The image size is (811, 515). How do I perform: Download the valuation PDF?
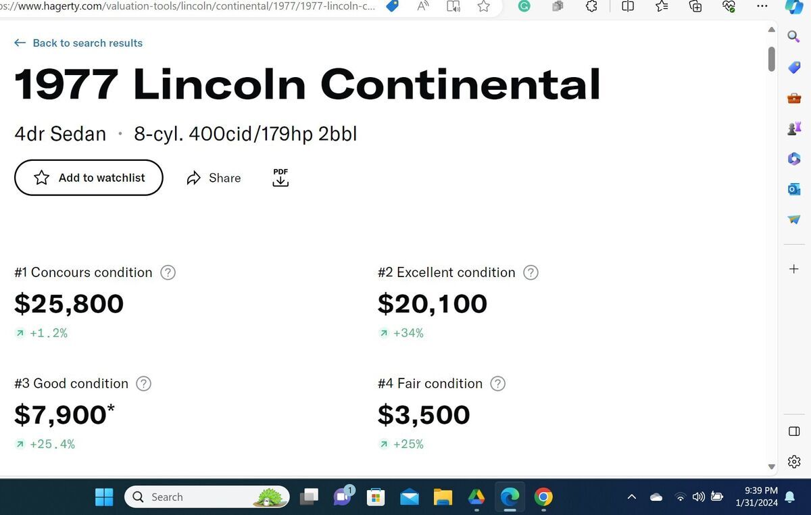click(x=280, y=178)
